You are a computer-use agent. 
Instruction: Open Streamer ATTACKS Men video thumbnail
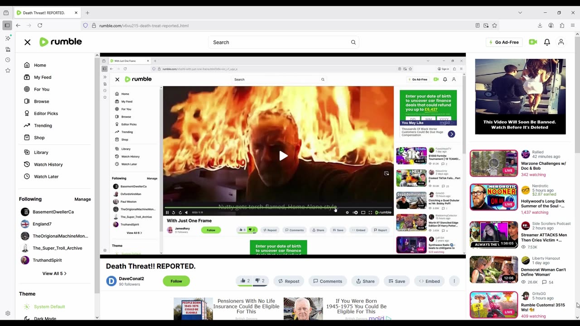pyautogui.click(x=493, y=235)
